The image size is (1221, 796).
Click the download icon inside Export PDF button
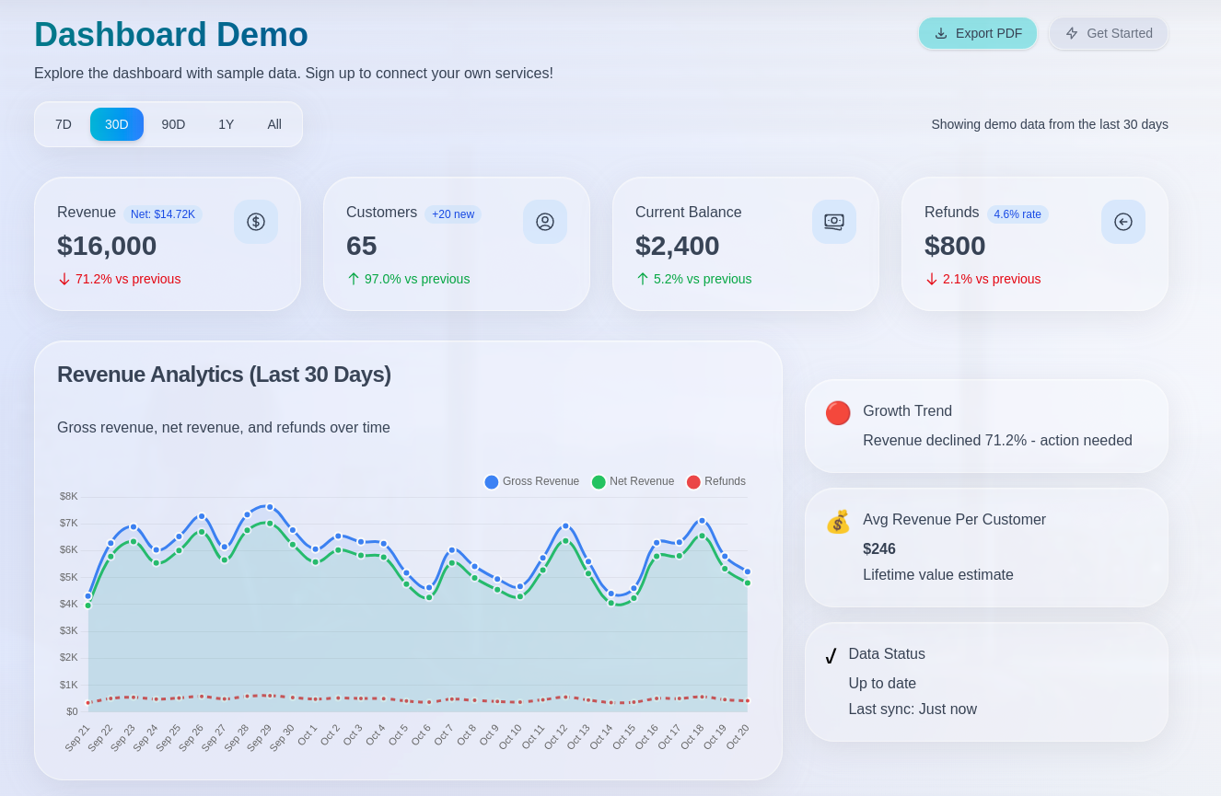940,32
